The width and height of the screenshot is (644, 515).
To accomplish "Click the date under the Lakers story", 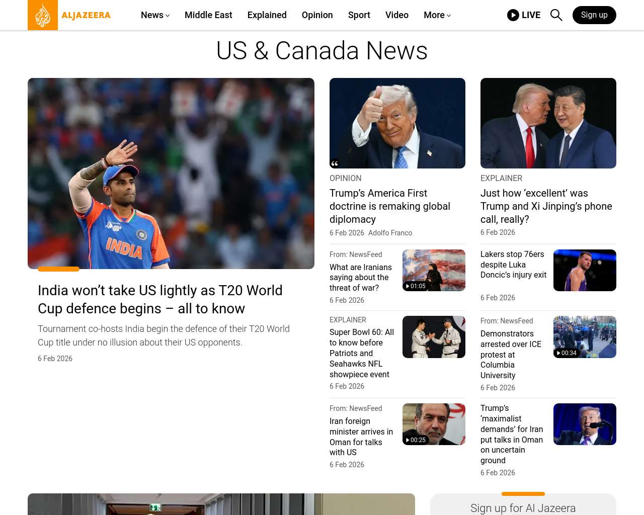I will 498,298.
